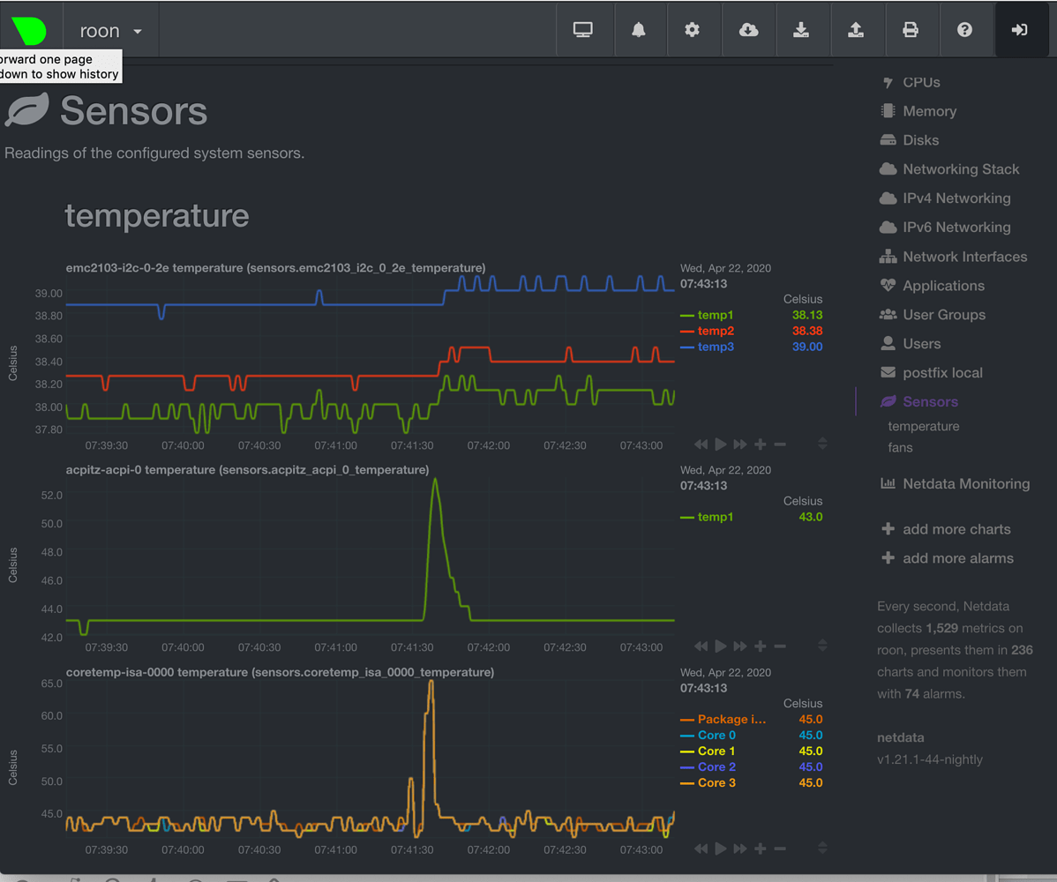Open Netdata help via the question mark icon
1057x882 pixels.
coord(965,29)
